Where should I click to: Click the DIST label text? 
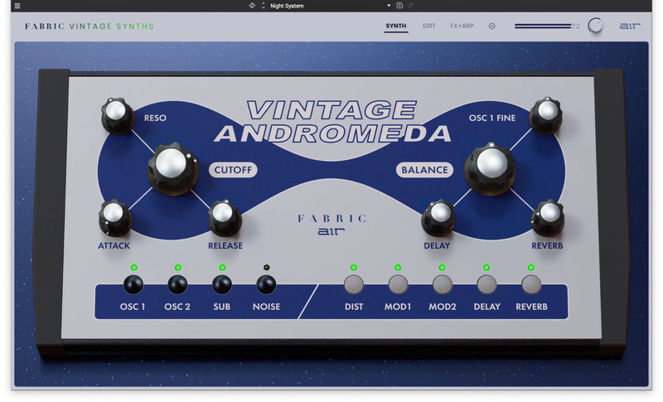pos(354,307)
